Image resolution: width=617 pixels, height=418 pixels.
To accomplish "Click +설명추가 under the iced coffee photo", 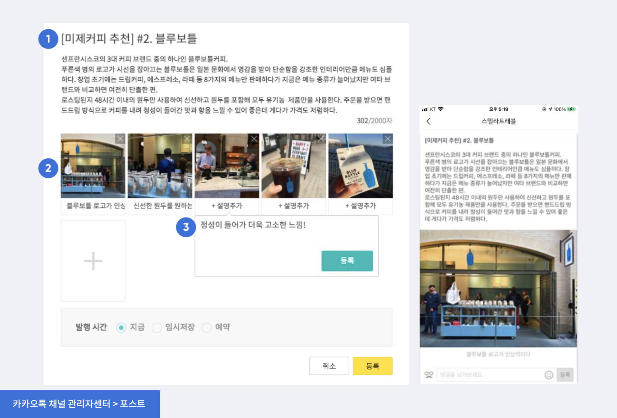I will [294, 206].
